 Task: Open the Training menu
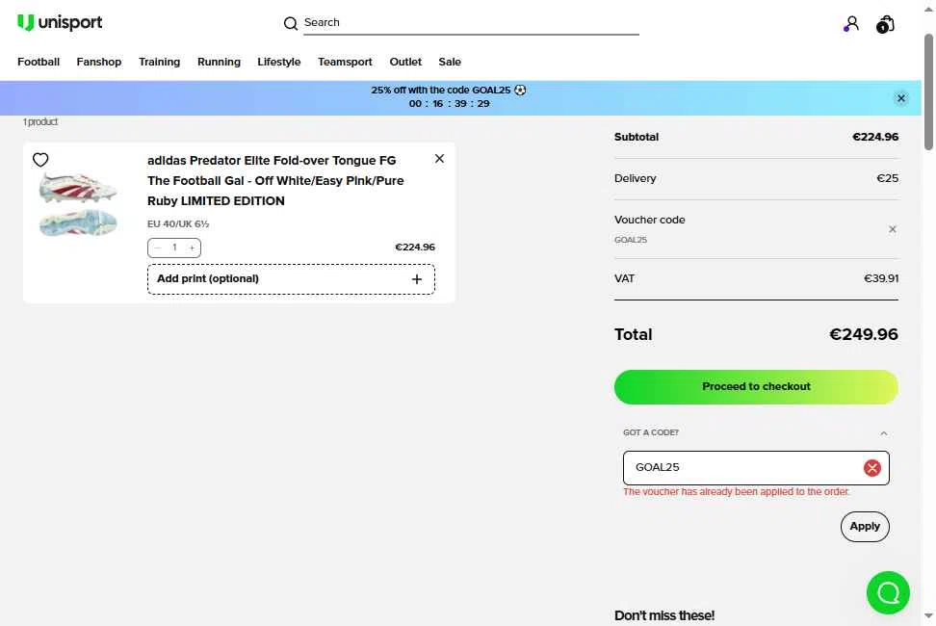160,62
